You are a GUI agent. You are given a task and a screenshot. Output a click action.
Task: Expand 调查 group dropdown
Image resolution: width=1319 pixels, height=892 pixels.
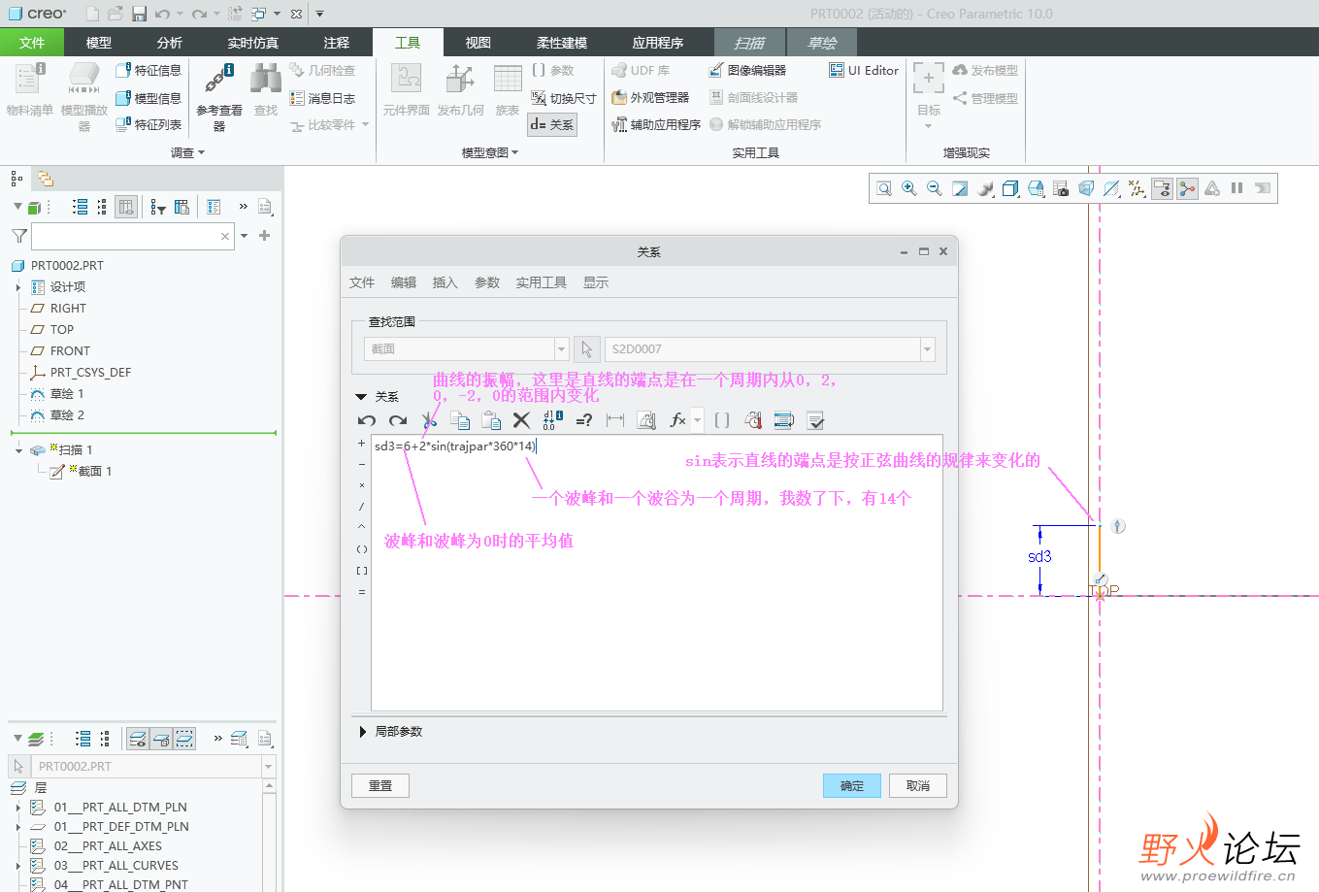[188, 152]
